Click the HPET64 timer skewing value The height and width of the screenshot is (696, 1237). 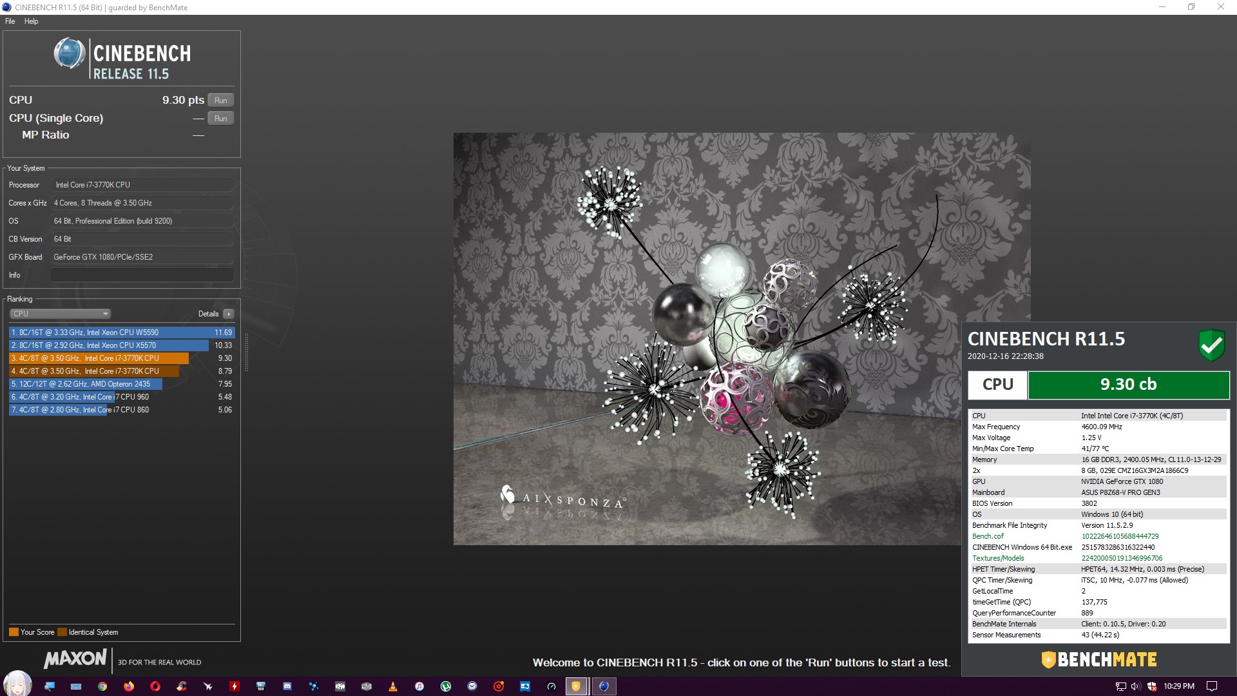[x=1142, y=569]
